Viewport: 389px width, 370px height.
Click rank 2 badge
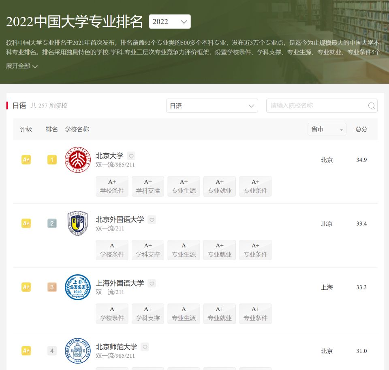pos(52,223)
